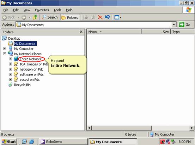Expand the Entire Network node
This screenshot has width=195, height=145.
point(11,59)
